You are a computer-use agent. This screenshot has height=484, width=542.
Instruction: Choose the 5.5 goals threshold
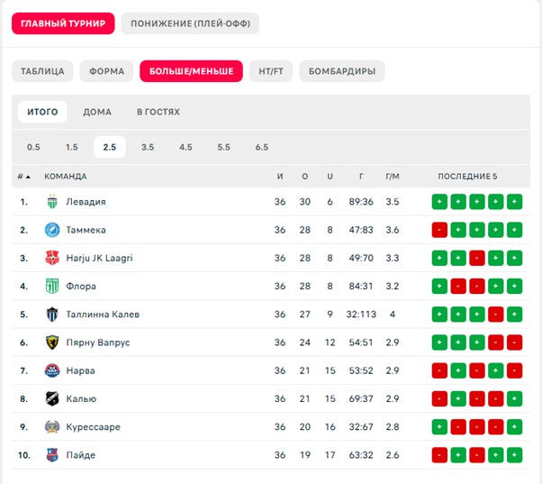coord(223,147)
